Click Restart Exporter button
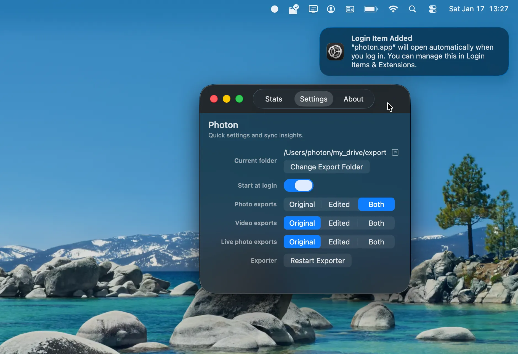Image resolution: width=518 pixels, height=354 pixels. pos(317,260)
